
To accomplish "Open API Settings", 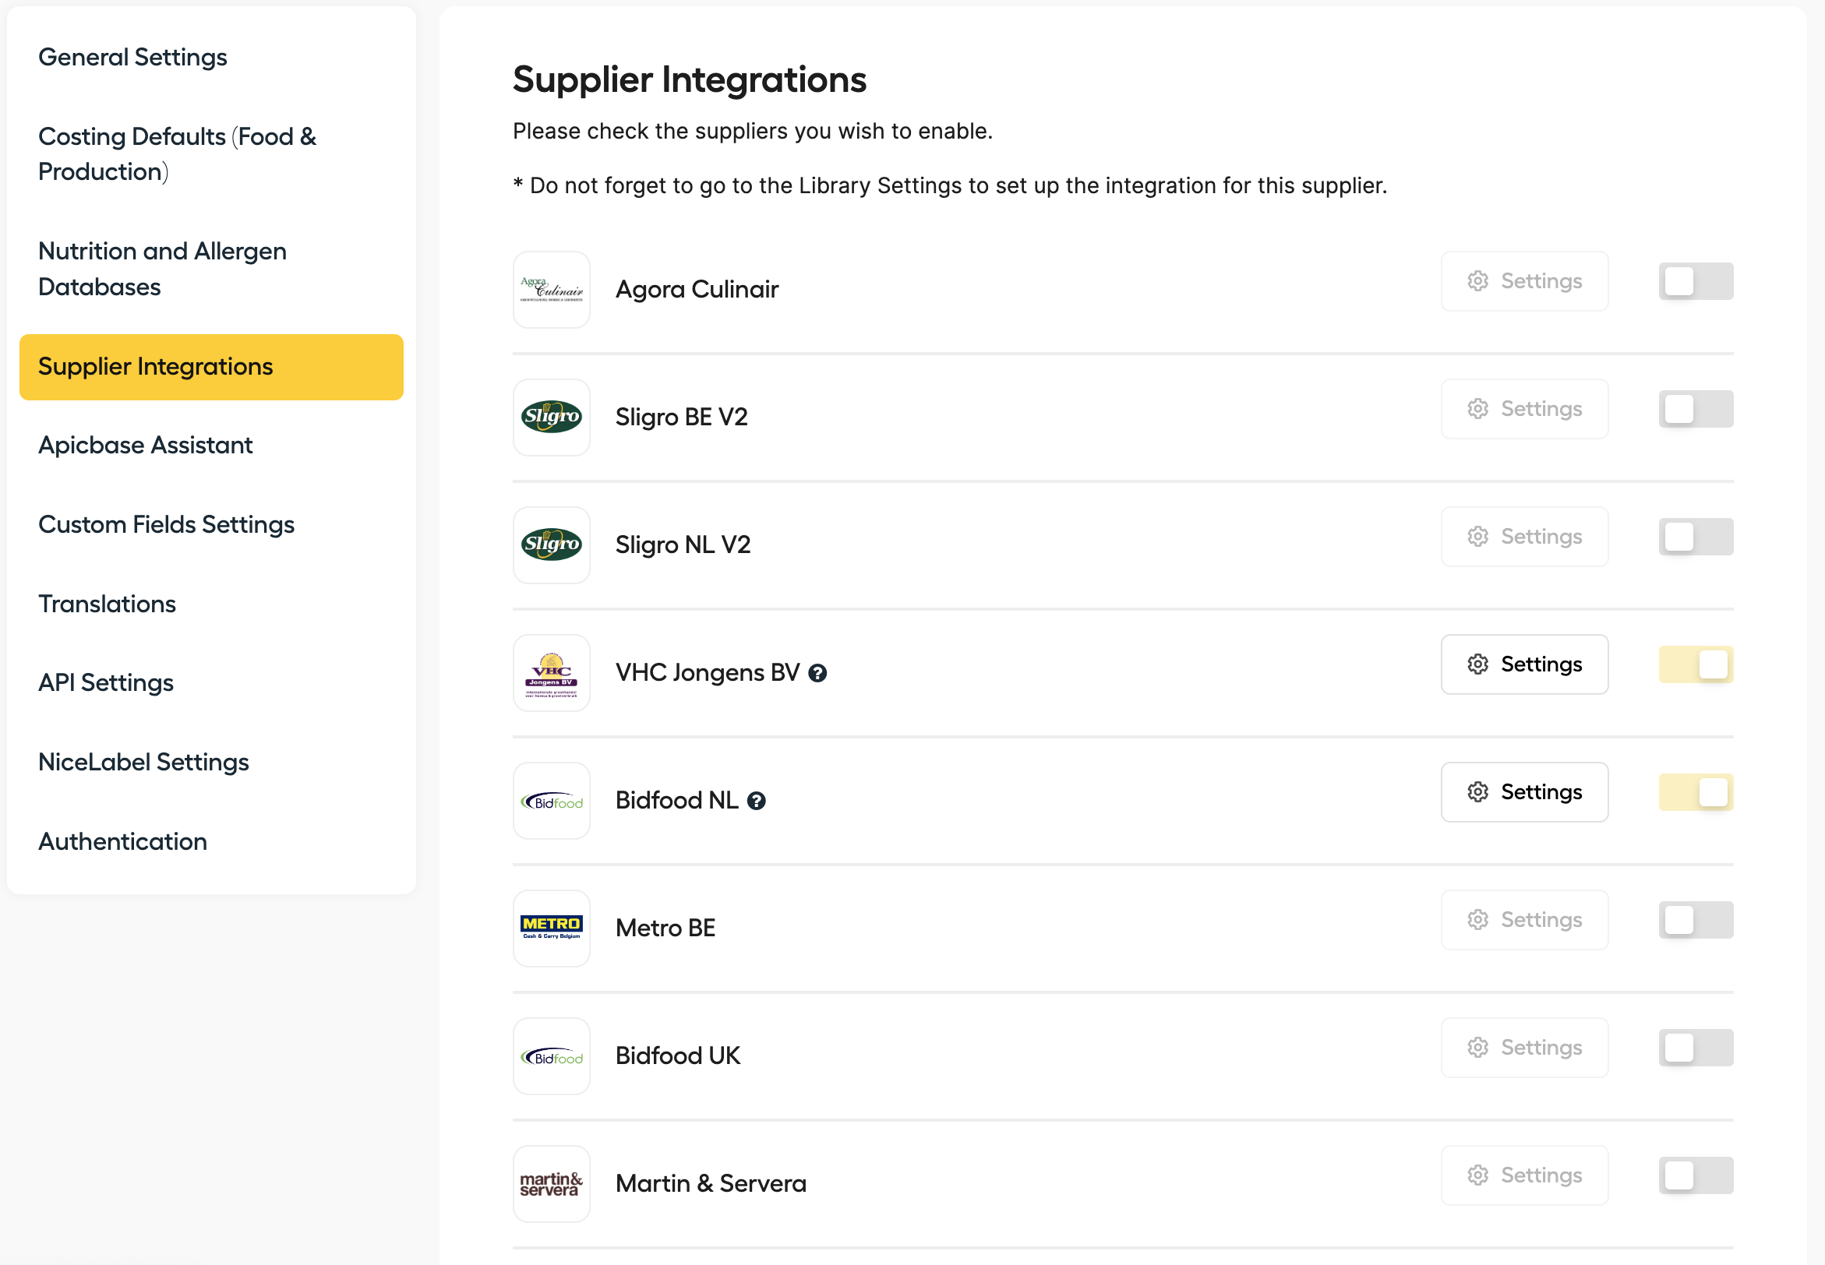I will [105, 683].
